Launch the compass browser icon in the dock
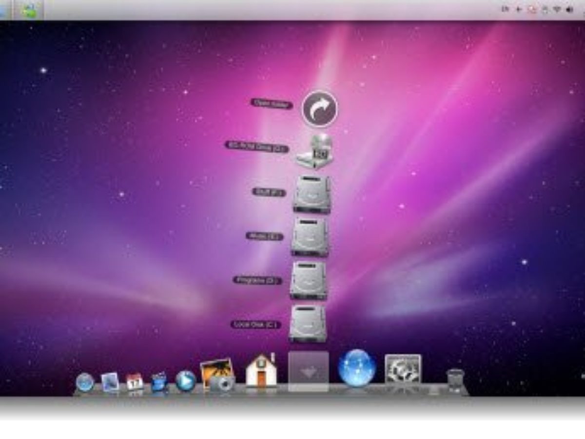The image size is (585, 439). (x=85, y=382)
